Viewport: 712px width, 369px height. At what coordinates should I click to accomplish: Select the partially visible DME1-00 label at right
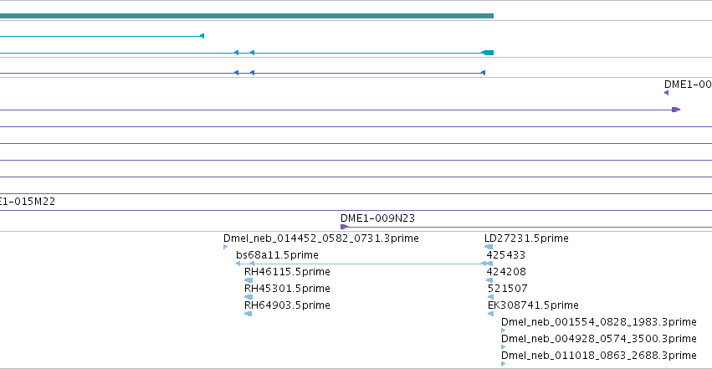click(x=688, y=85)
